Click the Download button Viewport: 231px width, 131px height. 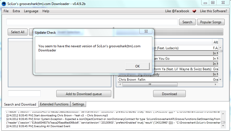coord(169,94)
